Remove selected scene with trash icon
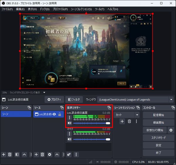Viewport: 176px width, 165px height. coord(10,154)
